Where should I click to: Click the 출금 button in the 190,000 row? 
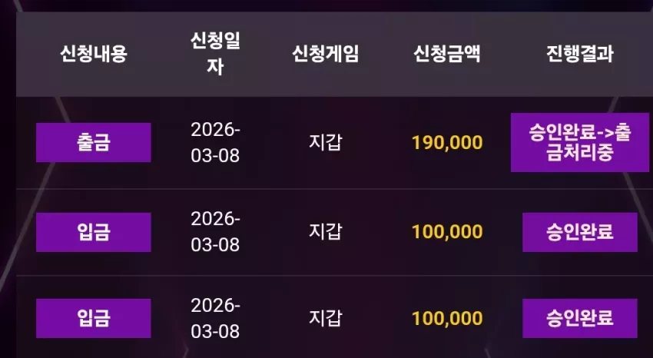click(x=93, y=142)
